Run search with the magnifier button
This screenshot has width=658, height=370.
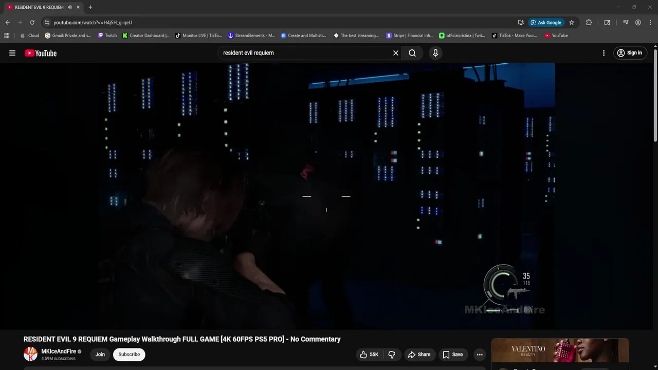[x=412, y=53]
